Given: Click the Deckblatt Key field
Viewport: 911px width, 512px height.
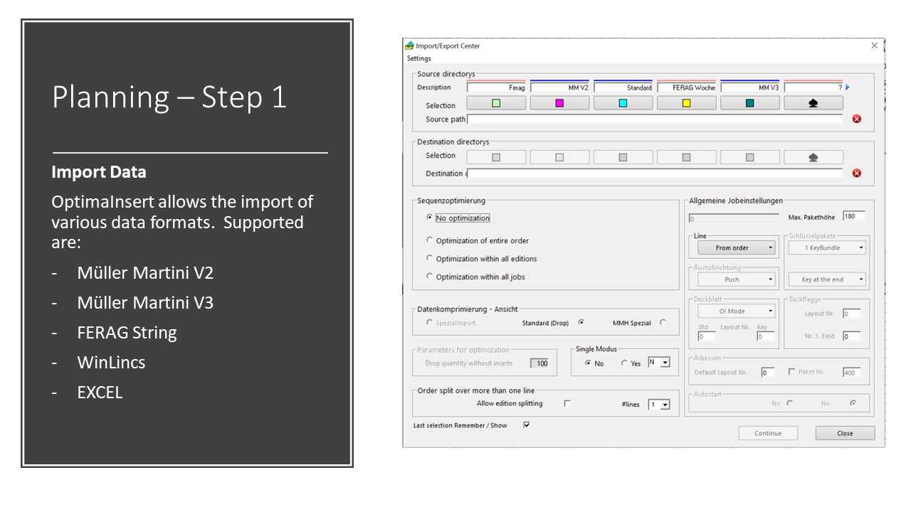Looking at the screenshot, I should pos(765,336).
